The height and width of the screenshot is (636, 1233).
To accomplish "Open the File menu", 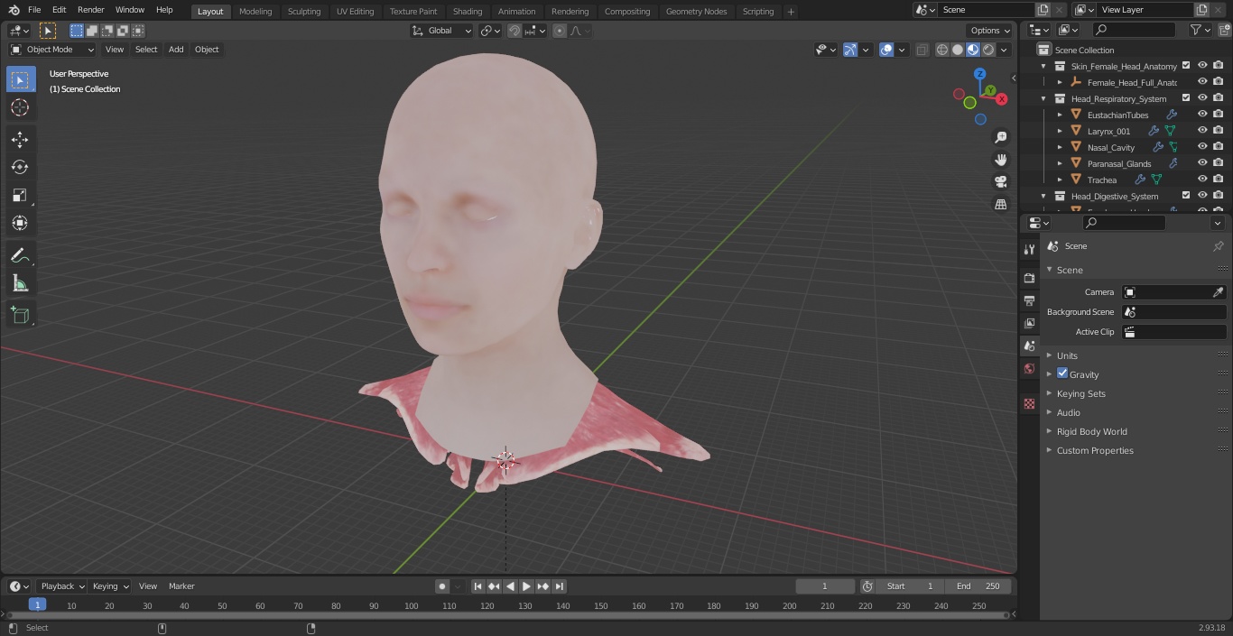I will 34,10.
